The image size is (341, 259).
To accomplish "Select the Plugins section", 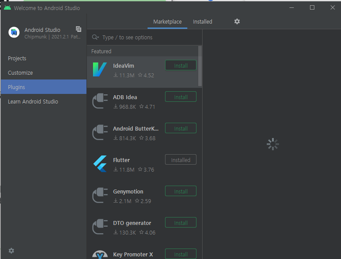I will (x=44, y=87).
